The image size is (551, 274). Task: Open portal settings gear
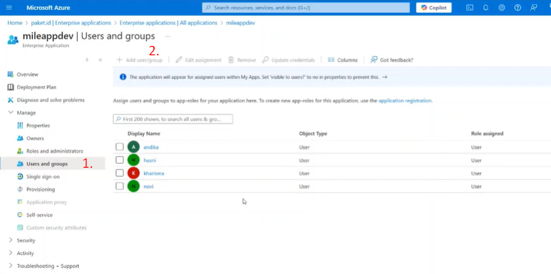pyautogui.click(x=502, y=7)
